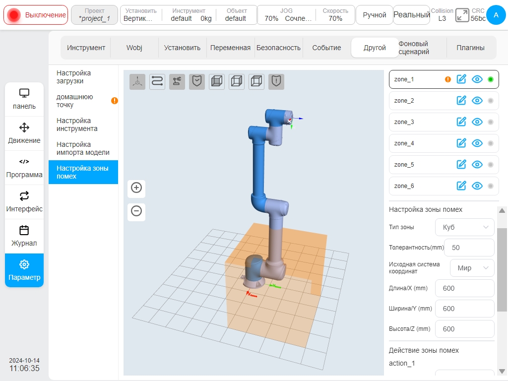Switch to the Инструмент tab

pyautogui.click(x=86, y=48)
